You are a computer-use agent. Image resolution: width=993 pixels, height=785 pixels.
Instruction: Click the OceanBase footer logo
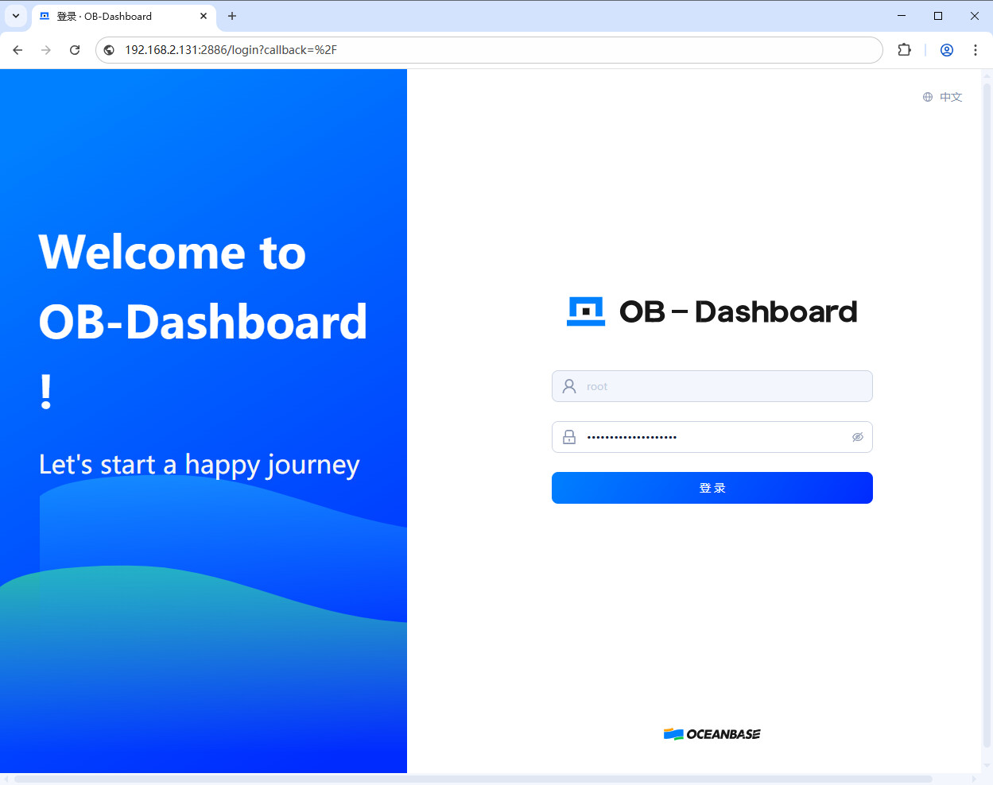point(712,734)
